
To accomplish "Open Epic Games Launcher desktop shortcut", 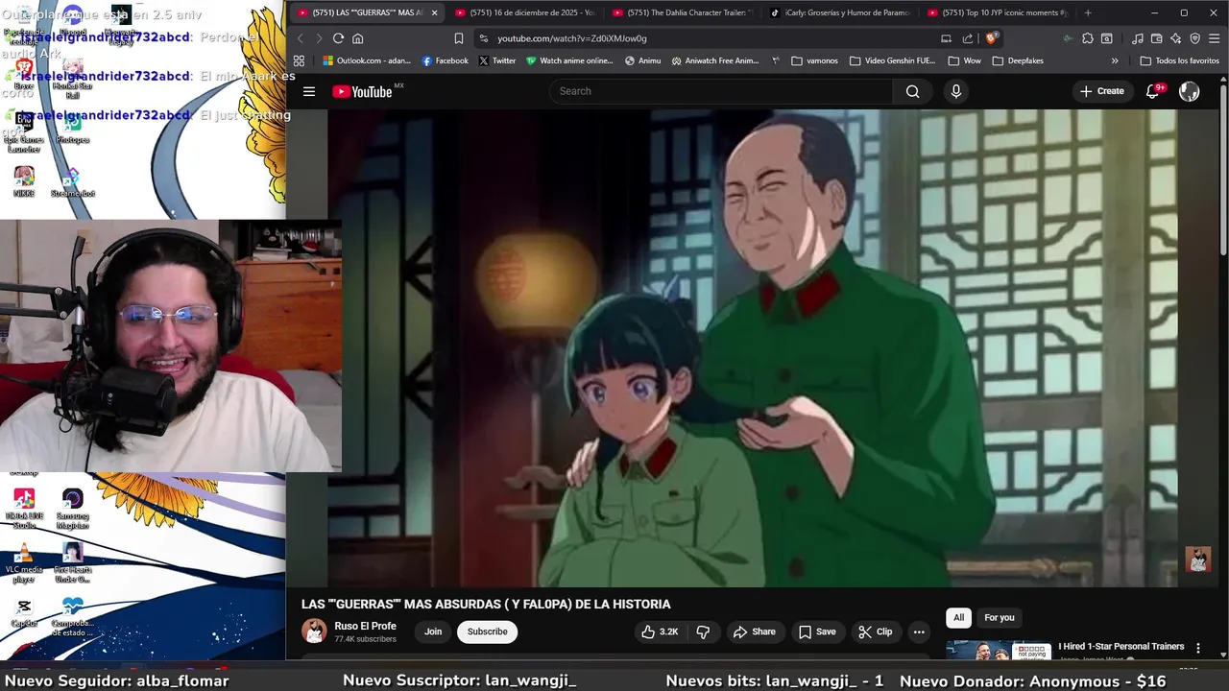I will click(x=24, y=131).
